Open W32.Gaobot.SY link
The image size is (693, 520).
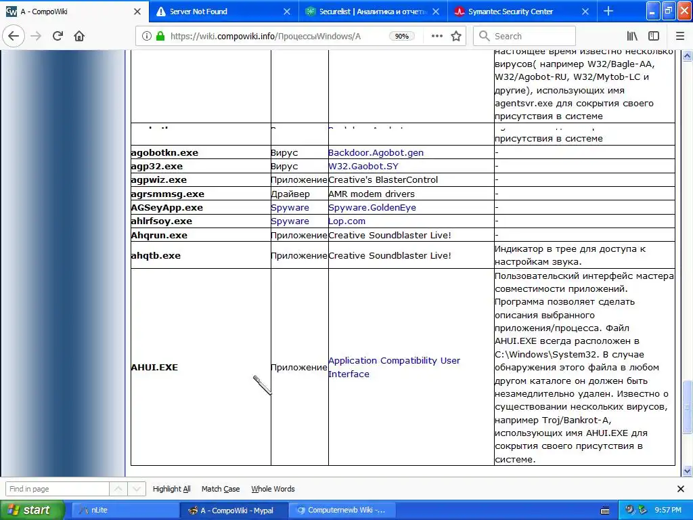tap(363, 167)
